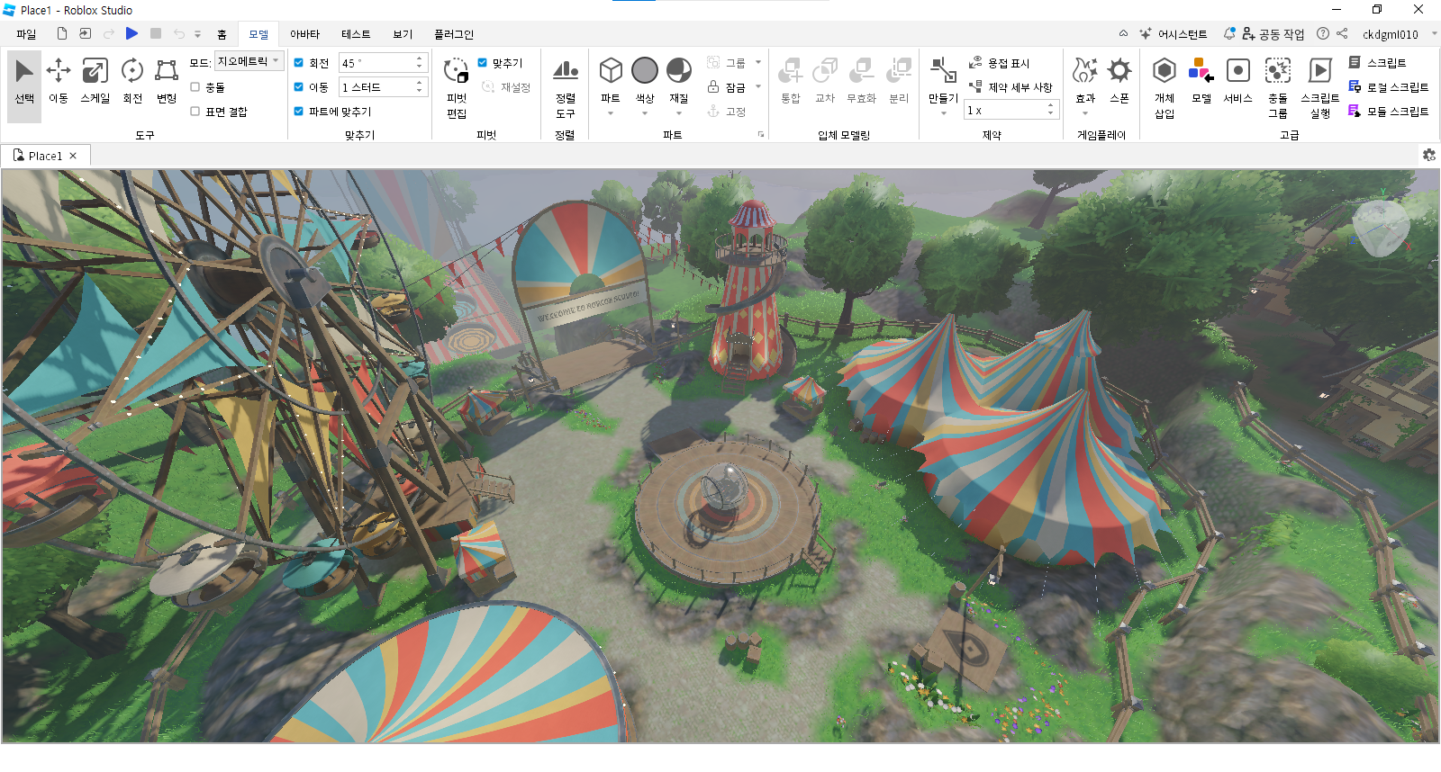1441x772 pixels.
Task: Switch to the 보기 (View) tab
Action: click(403, 34)
